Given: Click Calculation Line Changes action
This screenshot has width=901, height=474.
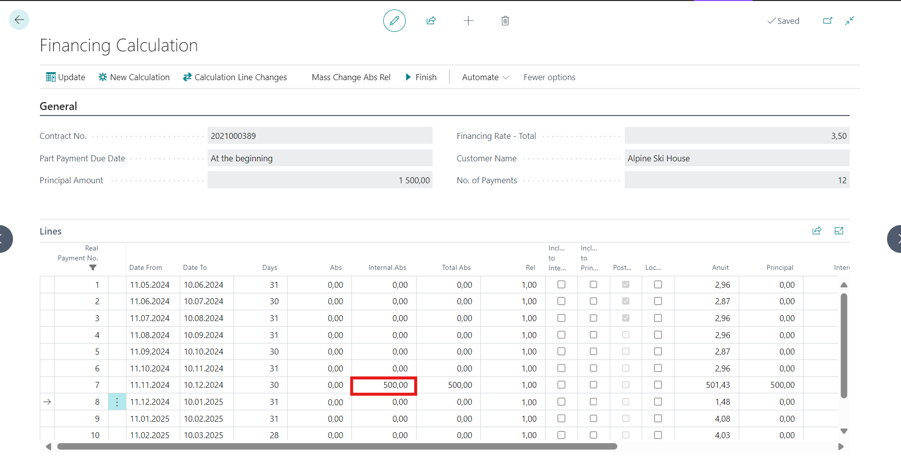Looking at the screenshot, I should [x=235, y=77].
